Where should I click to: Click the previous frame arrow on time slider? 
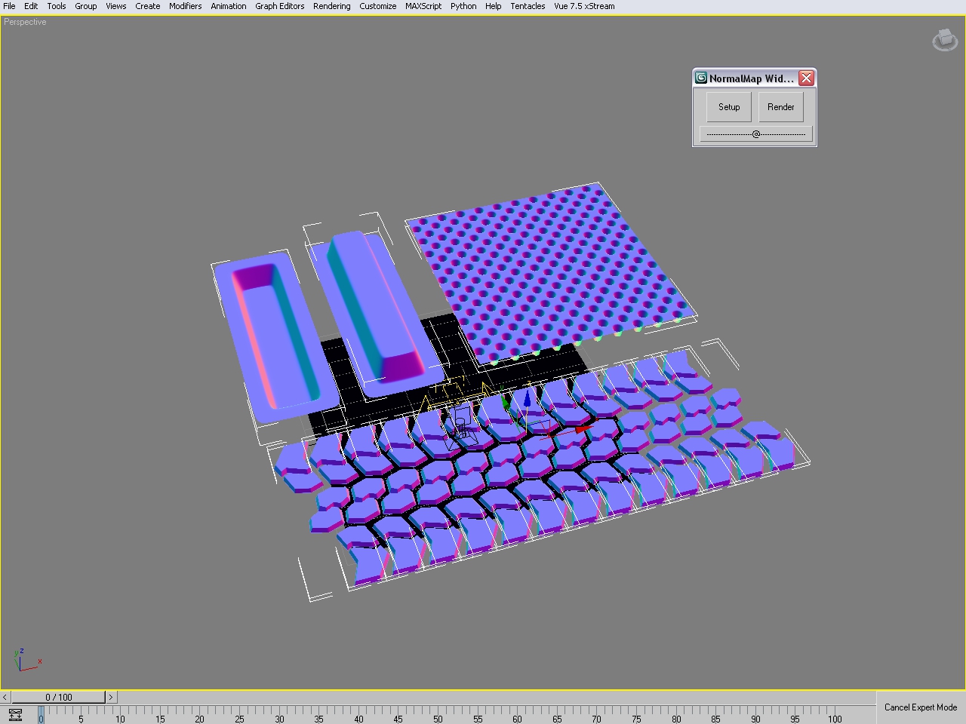tap(5, 698)
